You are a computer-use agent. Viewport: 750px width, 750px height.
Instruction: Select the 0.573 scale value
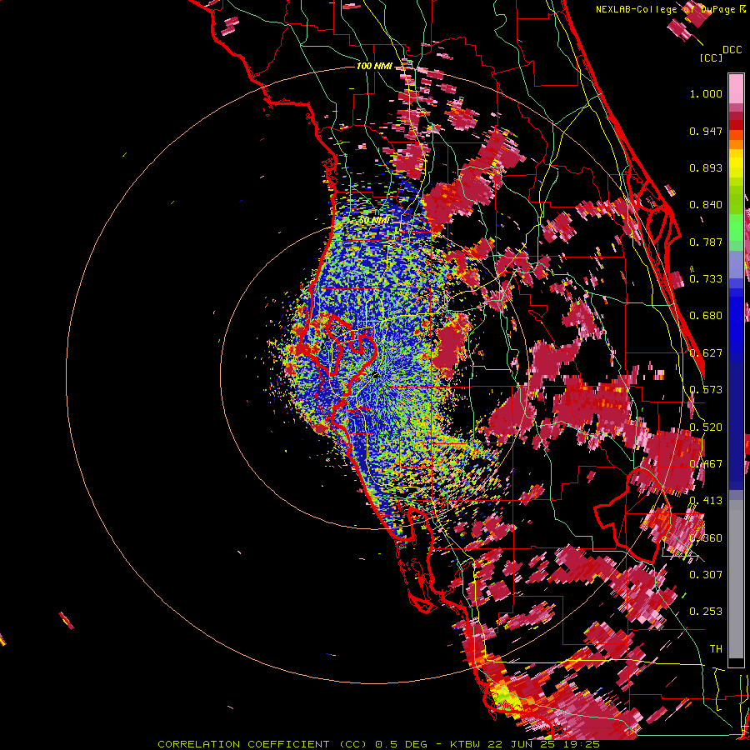pyautogui.click(x=706, y=390)
